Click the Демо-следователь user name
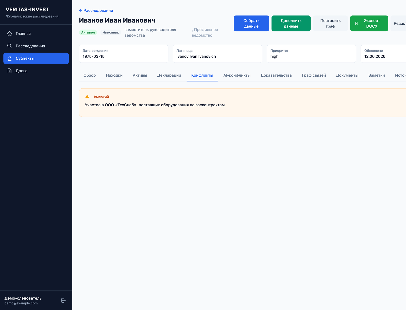This screenshot has height=310, width=406. (x=23, y=298)
